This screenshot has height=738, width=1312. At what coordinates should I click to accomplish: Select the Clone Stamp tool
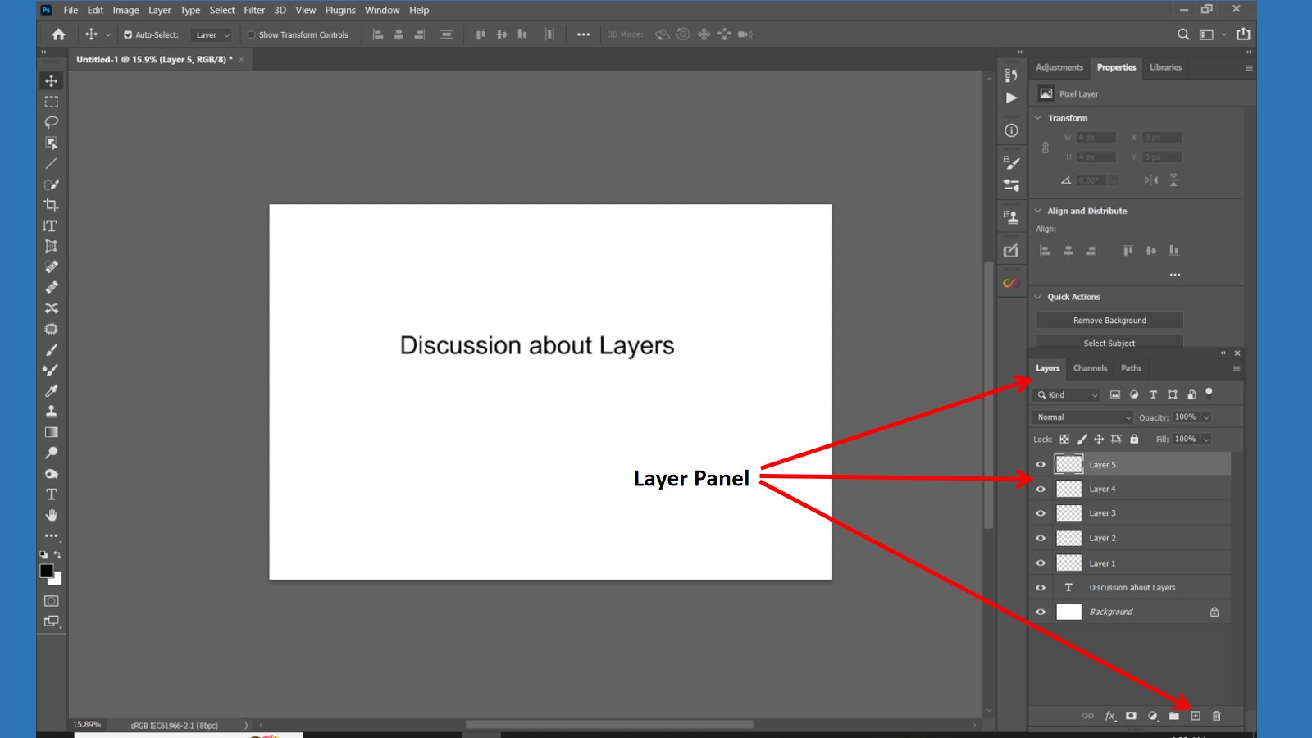(x=51, y=411)
